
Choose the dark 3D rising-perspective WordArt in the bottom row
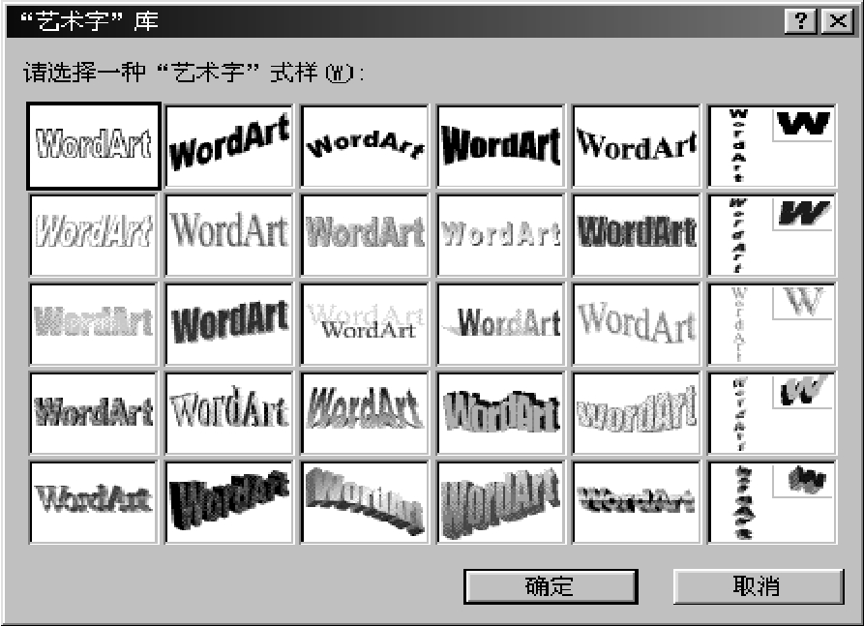pos(229,502)
